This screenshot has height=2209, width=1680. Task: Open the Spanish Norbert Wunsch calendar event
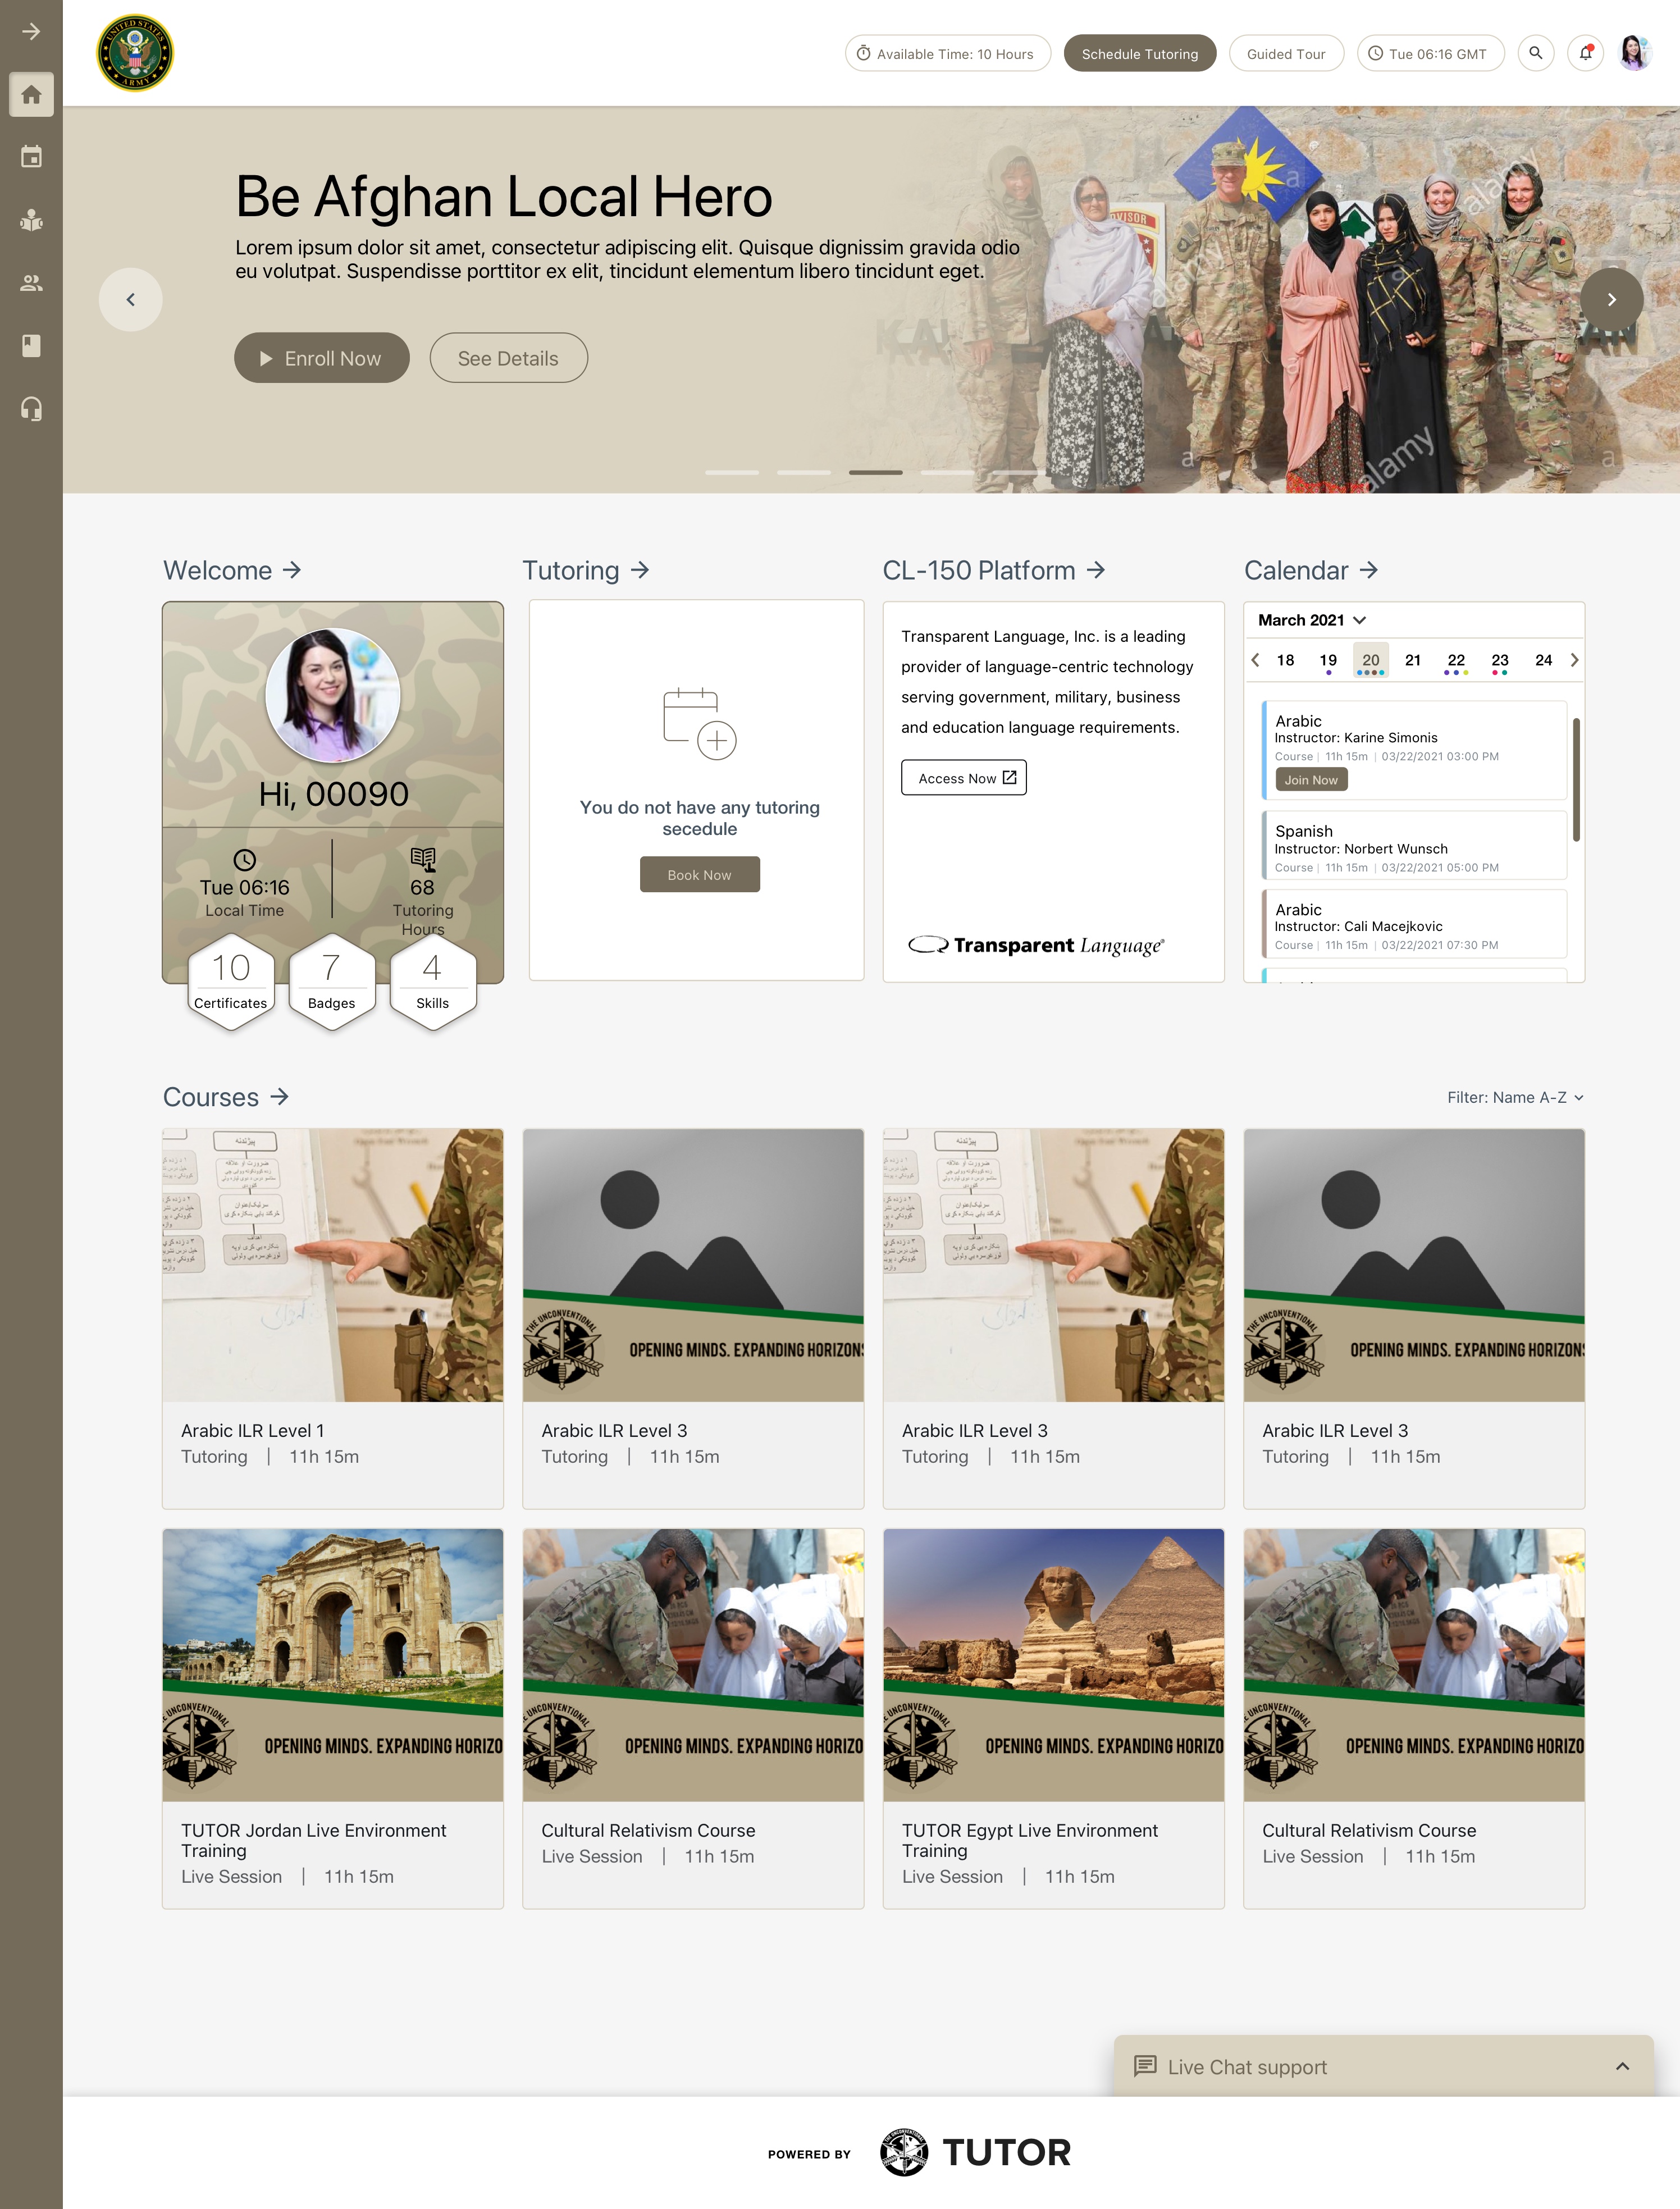click(1414, 846)
